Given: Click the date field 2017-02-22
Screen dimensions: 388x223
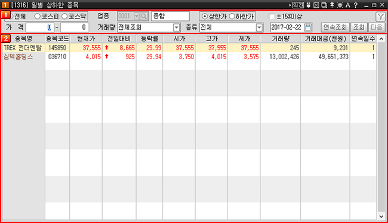Looking at the screenshot, I should (x=287, y=27).
